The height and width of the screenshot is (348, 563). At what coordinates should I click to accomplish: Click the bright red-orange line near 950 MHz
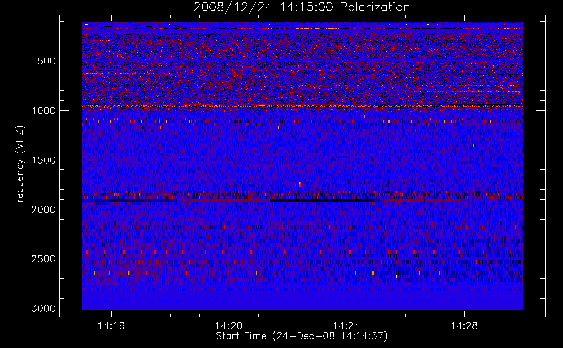[302, 106]
